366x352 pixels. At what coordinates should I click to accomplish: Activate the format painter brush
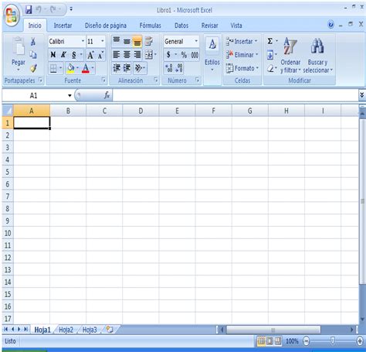(33, 68)
